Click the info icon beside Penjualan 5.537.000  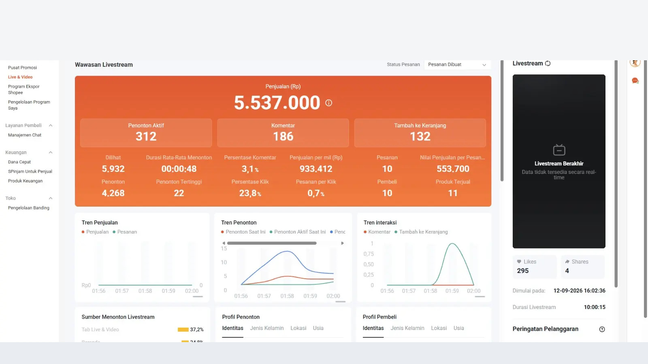click(x=328, y=103)
